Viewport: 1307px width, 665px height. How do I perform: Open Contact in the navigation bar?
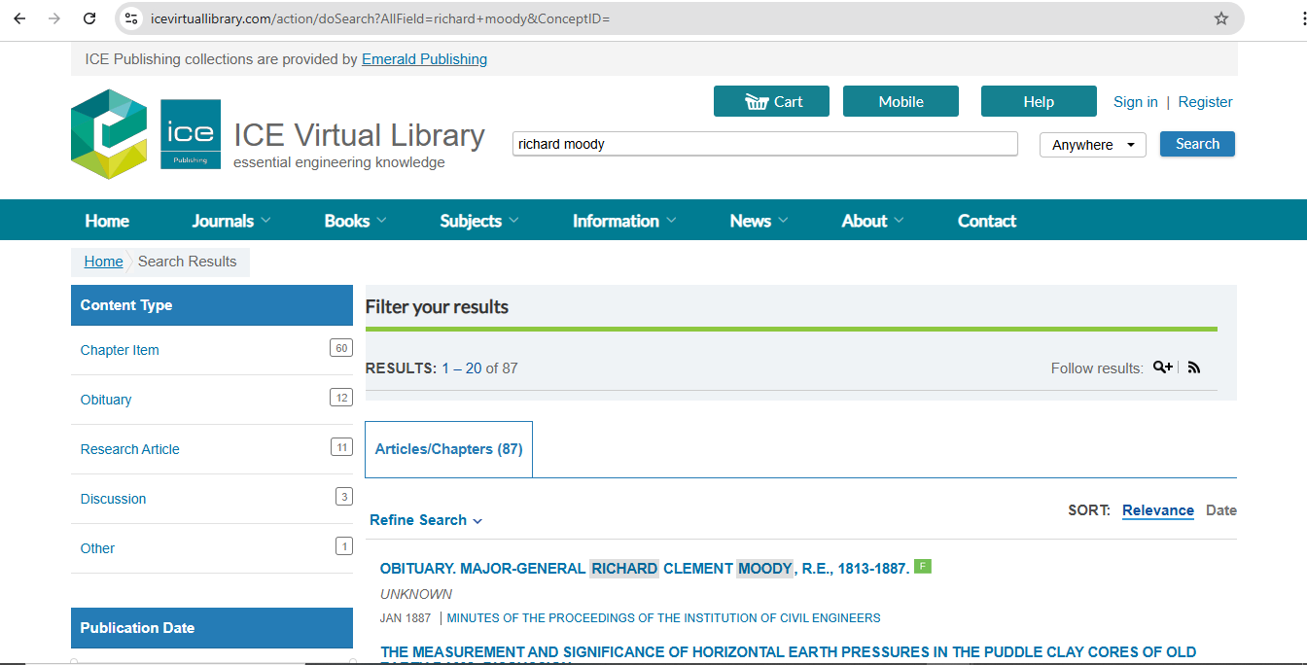[987, 221]
